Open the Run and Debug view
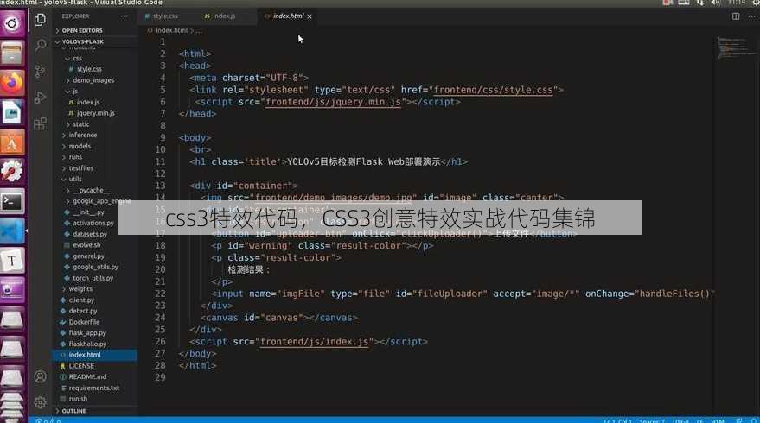760x423 pixels. point(41,98)
